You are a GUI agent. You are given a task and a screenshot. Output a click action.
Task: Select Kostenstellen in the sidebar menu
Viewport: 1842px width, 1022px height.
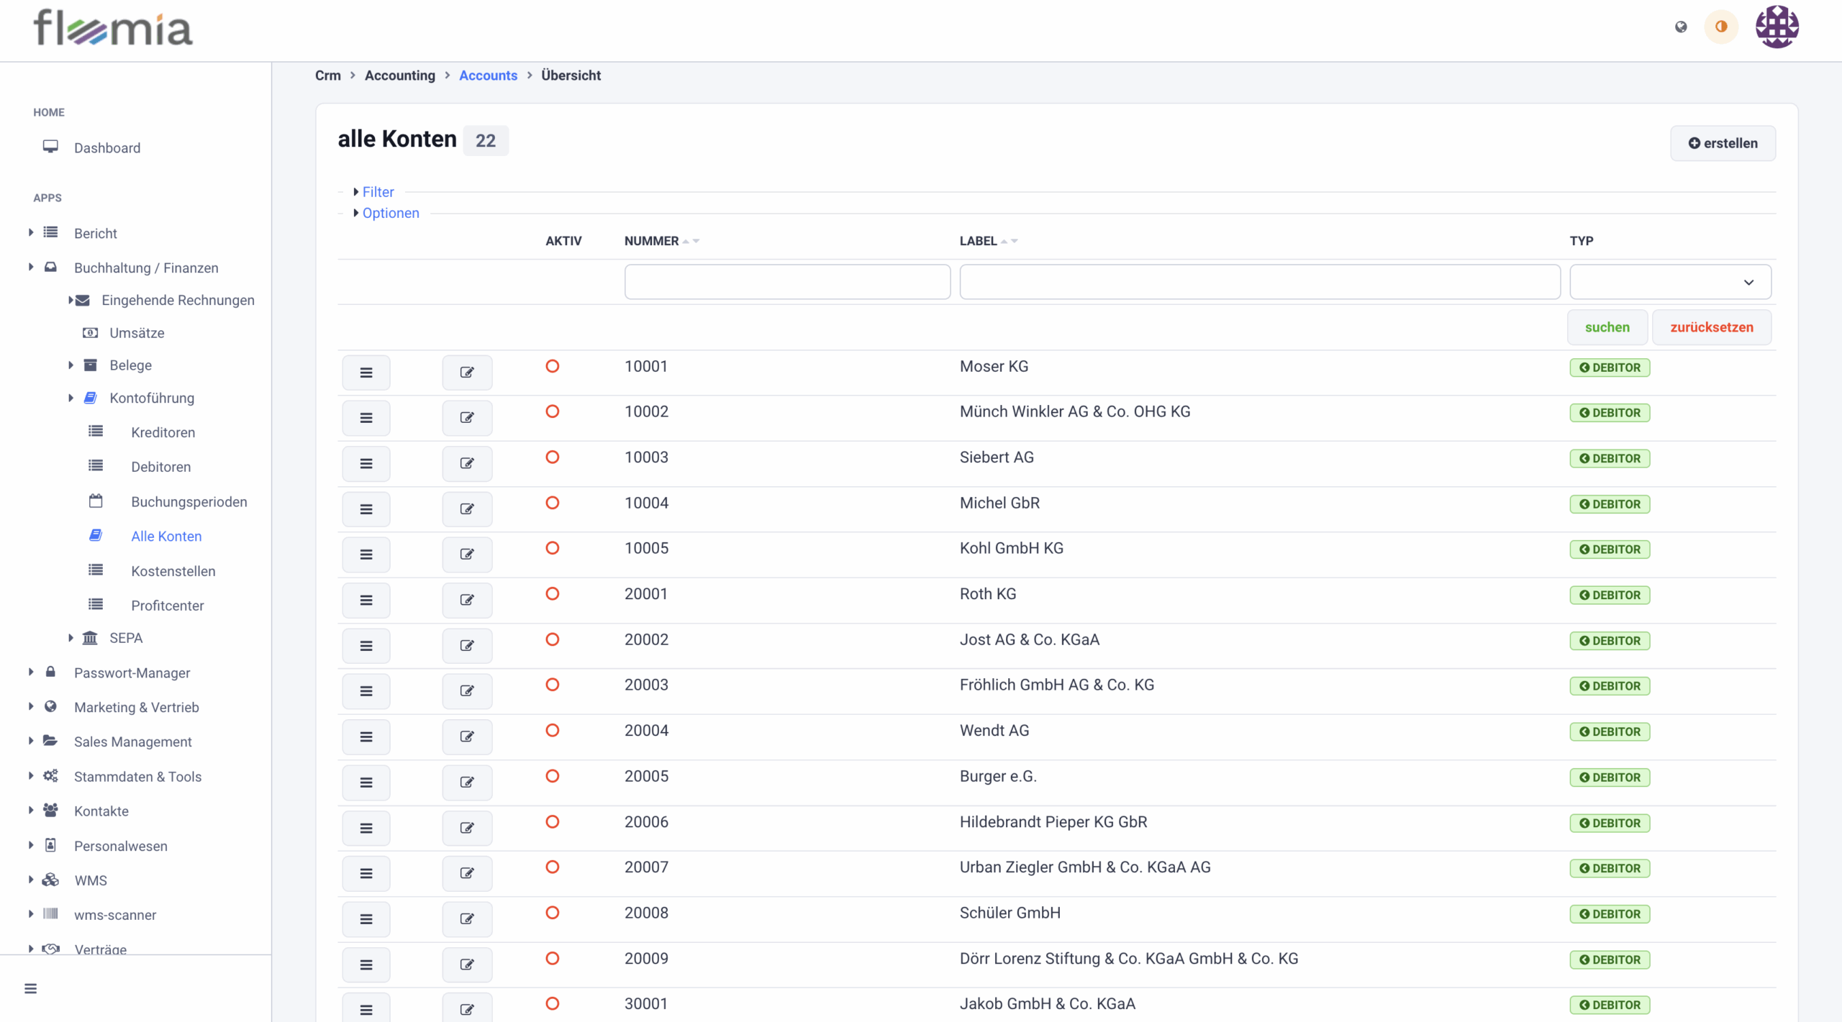pyautogui.click(x=173, y=571)
